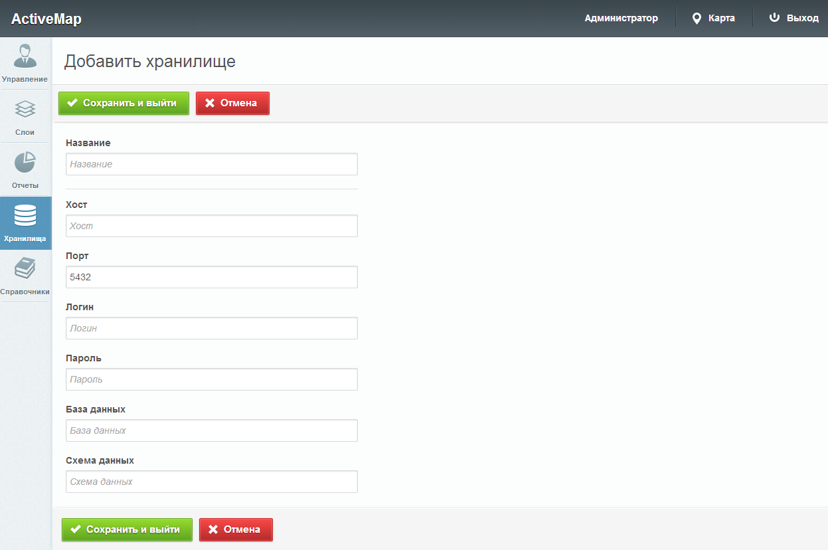Select the Хранилища database icon
This screenshot has height=550, width=828.
(x=25, y=221)
